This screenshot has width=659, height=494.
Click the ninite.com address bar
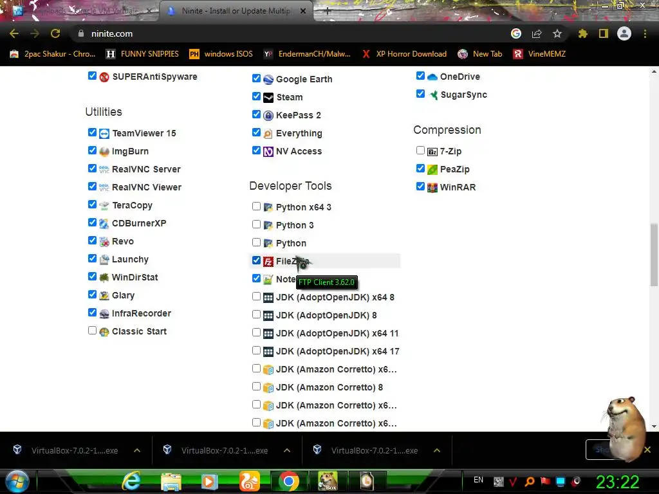pos(290,33)
